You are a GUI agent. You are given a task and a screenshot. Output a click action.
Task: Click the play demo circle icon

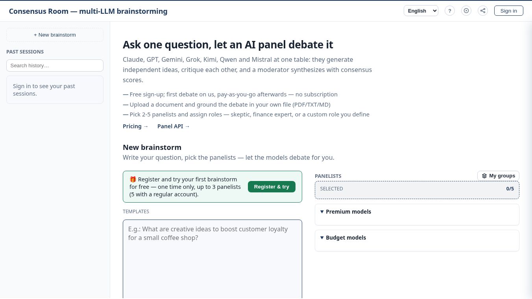tap(466, 11)
